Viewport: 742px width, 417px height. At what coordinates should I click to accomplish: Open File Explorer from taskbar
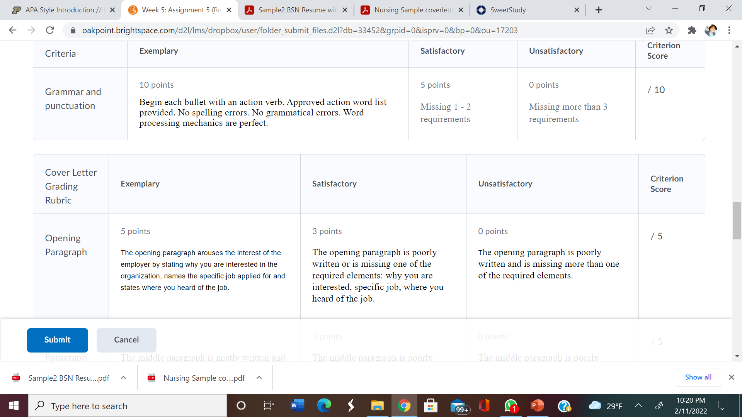pyautogui.click(x=377, y=406)
